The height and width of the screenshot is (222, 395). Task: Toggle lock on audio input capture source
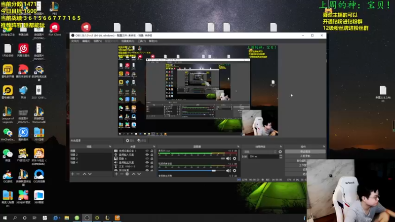tap(152, 155)
